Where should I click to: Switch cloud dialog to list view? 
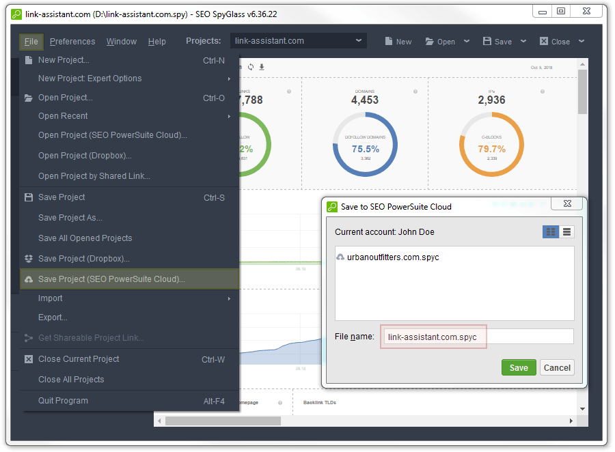click(566, 232)
